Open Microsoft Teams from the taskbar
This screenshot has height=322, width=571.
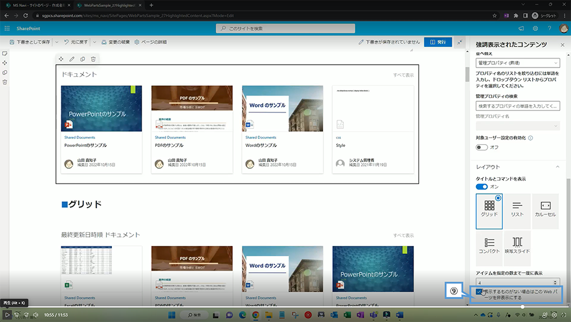coord(373,315)
